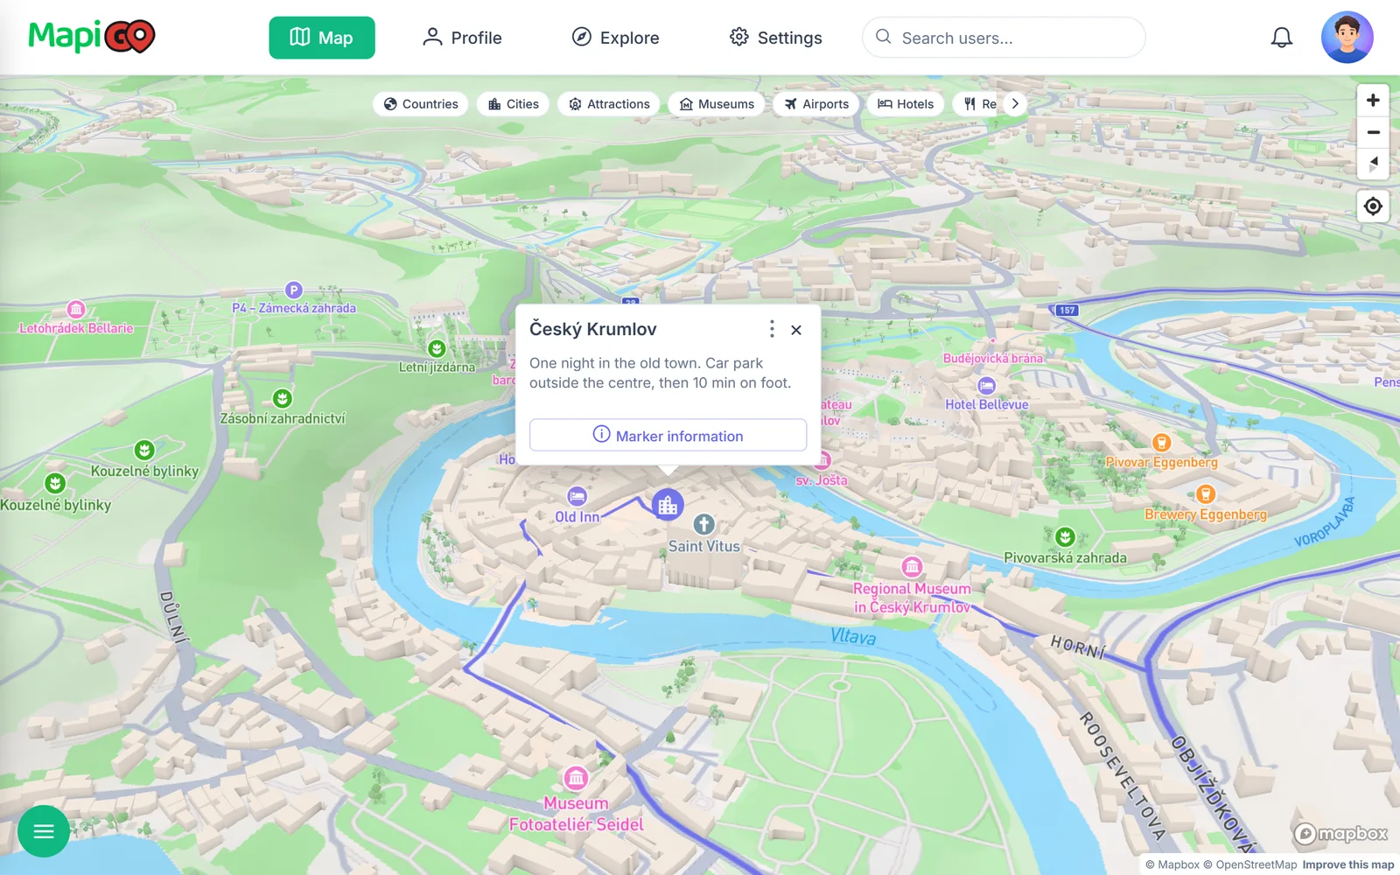Click the DŮLNÍ street label
This screenshot has height=875, width=1400.
(173, 617)
